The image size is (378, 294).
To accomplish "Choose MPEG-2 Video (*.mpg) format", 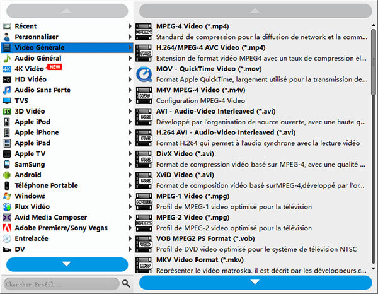I will [253, 223].
